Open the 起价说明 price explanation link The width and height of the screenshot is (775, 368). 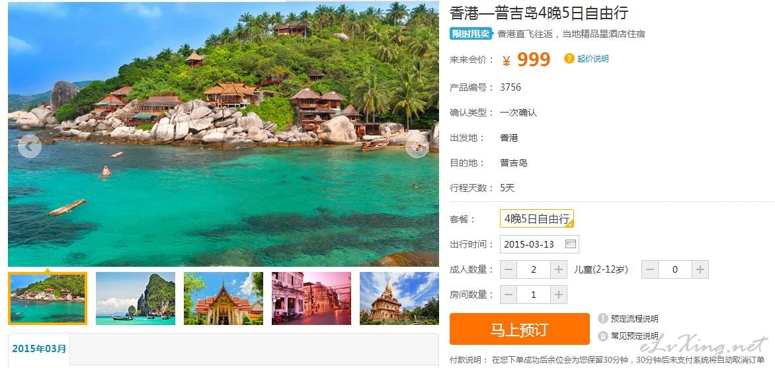(x=593, y=58)
